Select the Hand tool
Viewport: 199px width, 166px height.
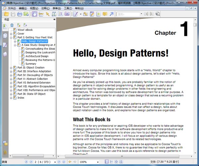pos(34,14)
